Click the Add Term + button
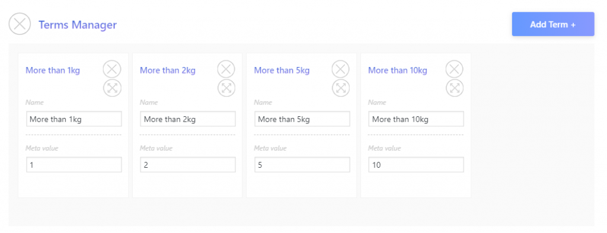Image resolution: width=607 pixels, height=233 pixels. pos(553,24)
